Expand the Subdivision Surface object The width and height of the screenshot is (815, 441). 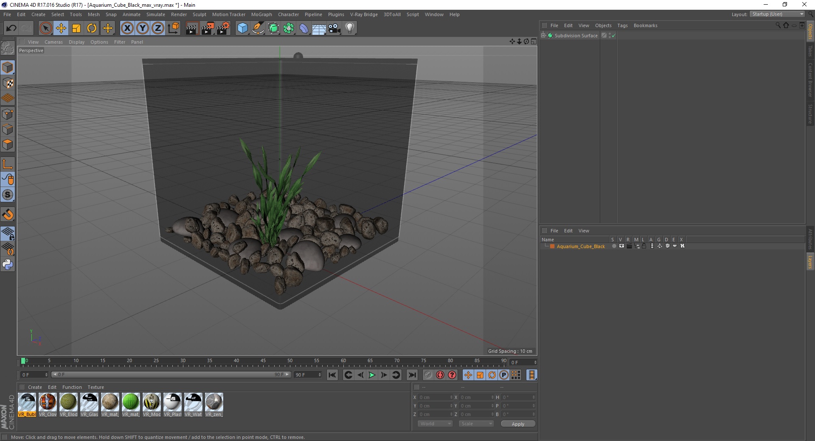click(x=543, y=35)
